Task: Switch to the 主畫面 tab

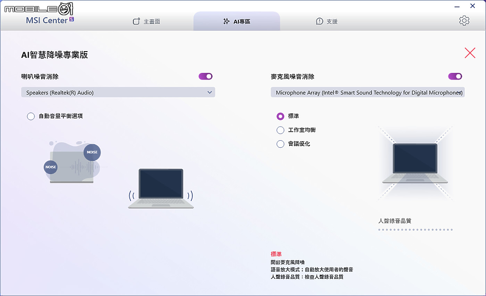Action: [x=147, y=21]
